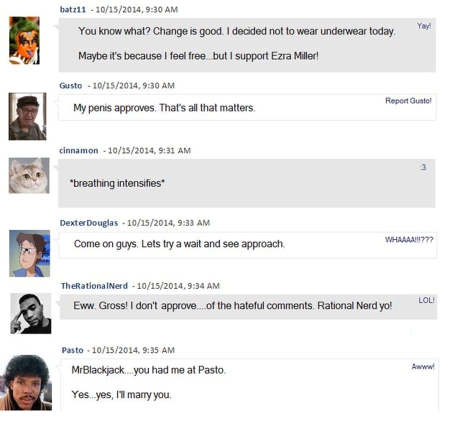Screen dimensions: 460x421
Task: Open TheRationalNerd's username link
Action: [x=94, y=285]
